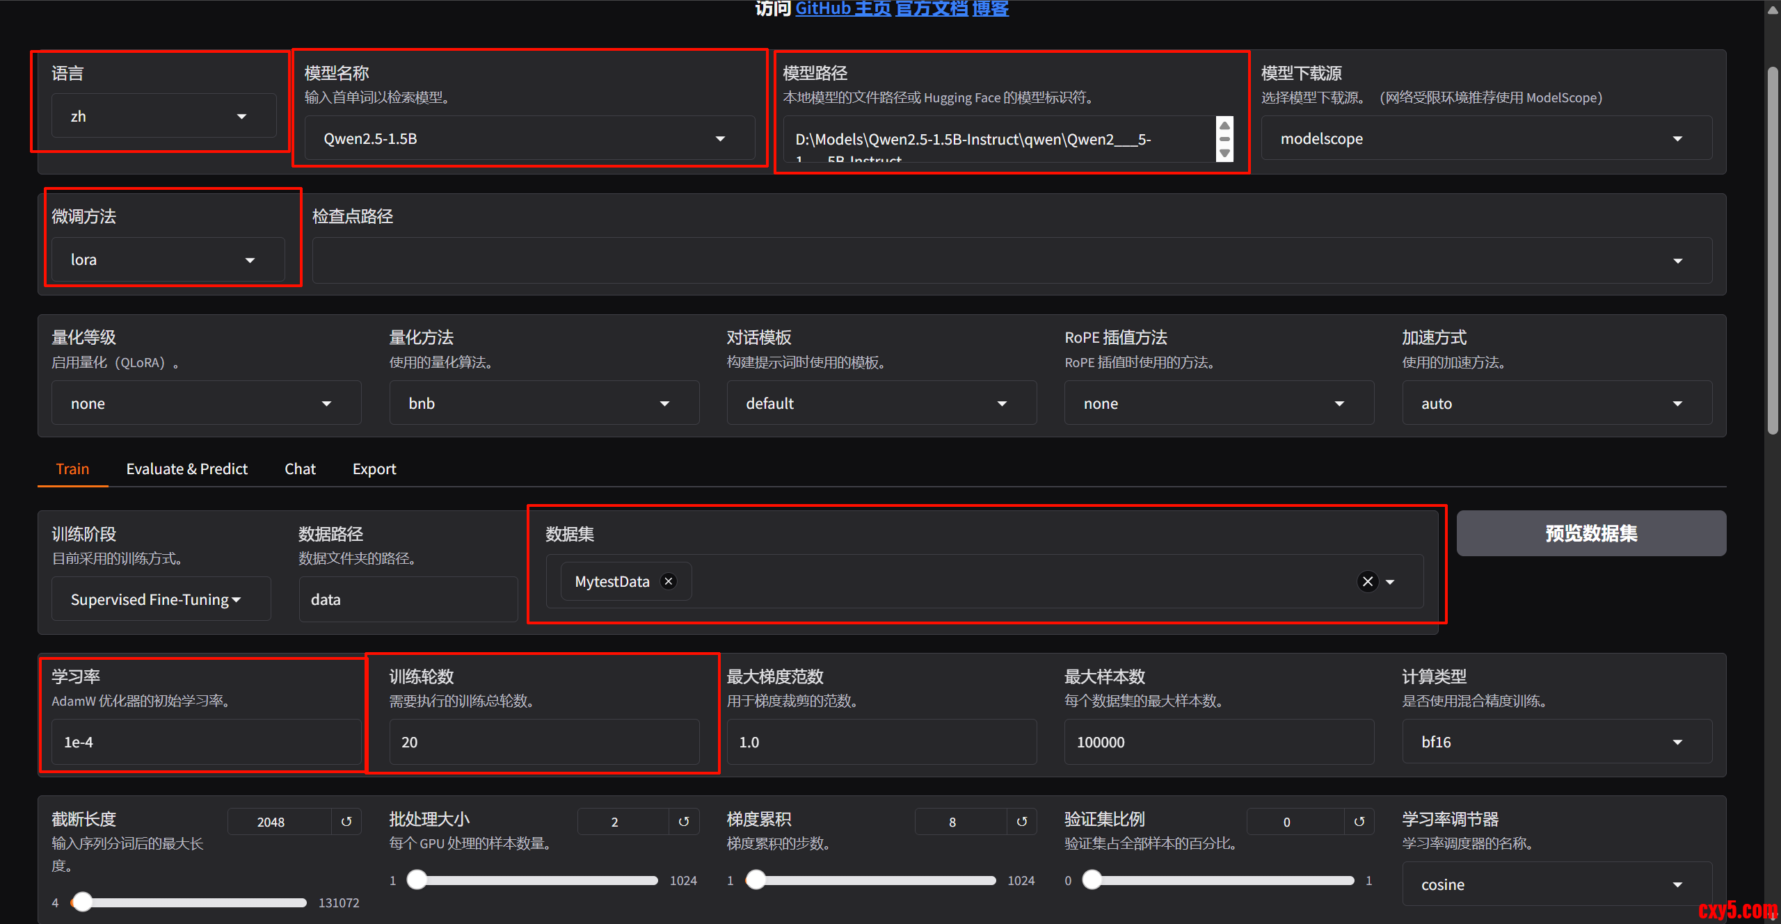Click the 学习率 input field
The width and height of the screenshot is (1781, 924).
tap(205, 742)
